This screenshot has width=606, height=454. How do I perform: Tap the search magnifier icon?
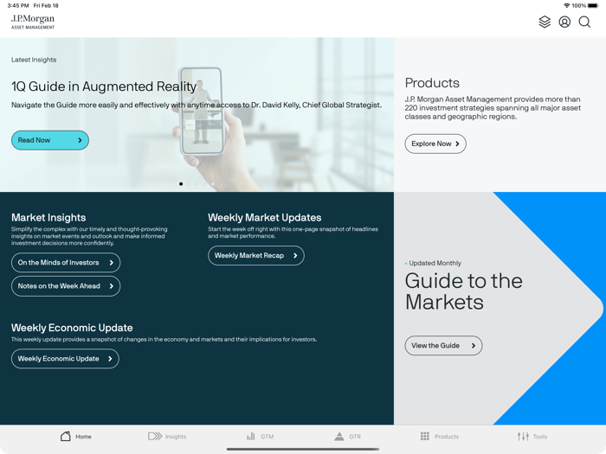tap(584, 22)
